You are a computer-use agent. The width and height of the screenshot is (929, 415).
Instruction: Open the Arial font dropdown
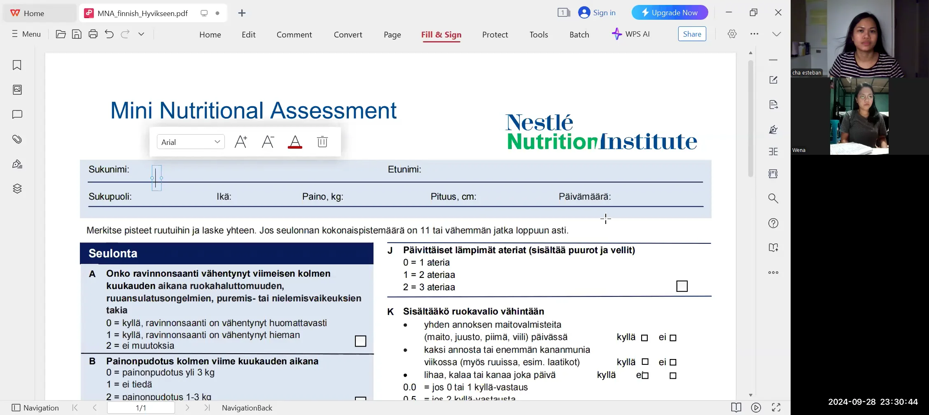tap(190, 141)
